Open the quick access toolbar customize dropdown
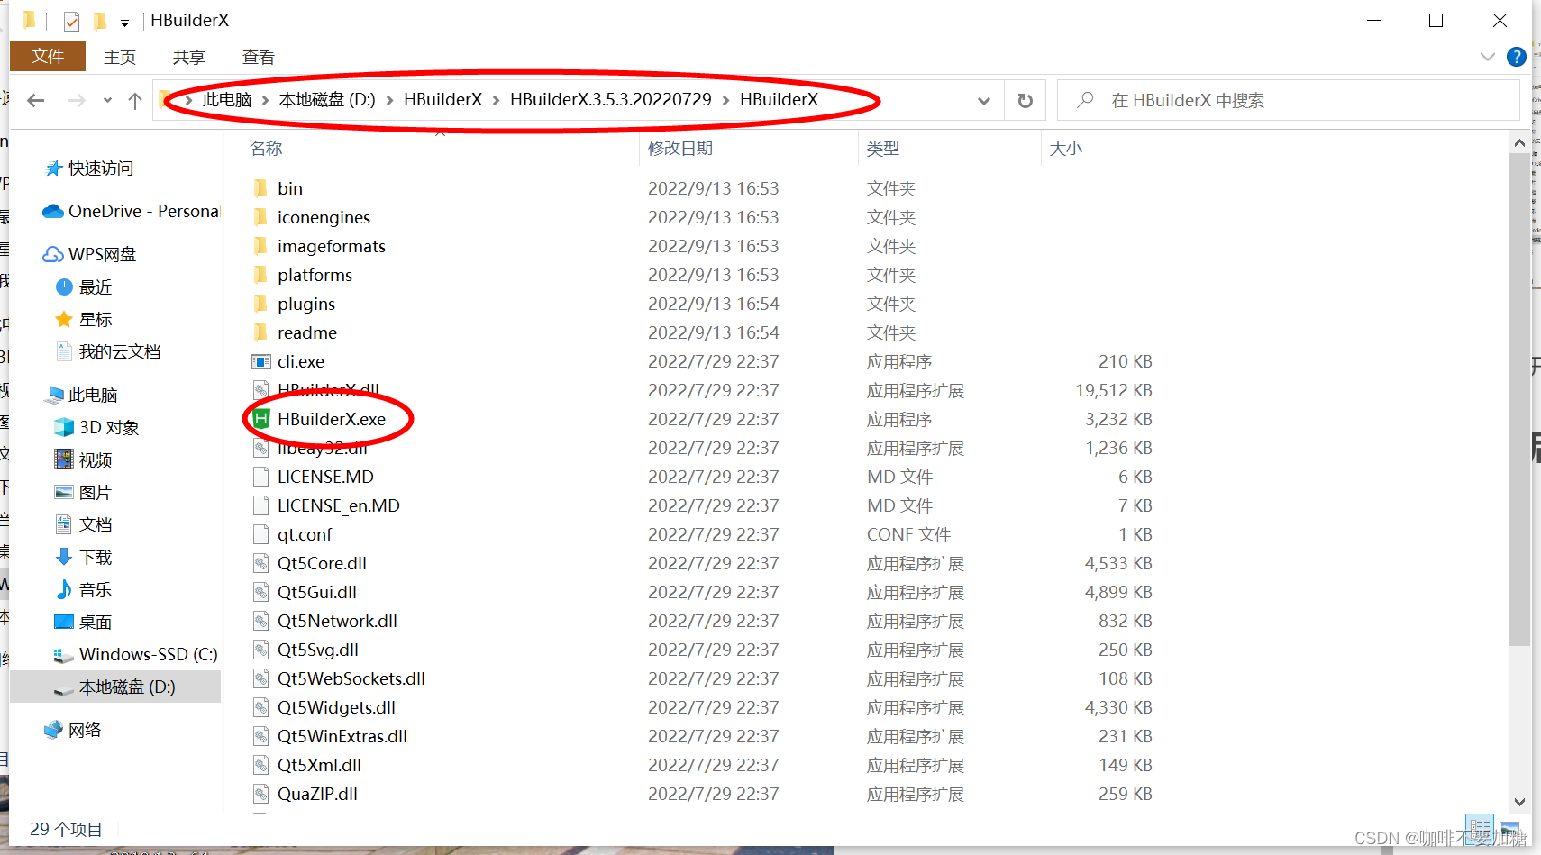Viewport: 1541px width, 855px height. [124, 21]
